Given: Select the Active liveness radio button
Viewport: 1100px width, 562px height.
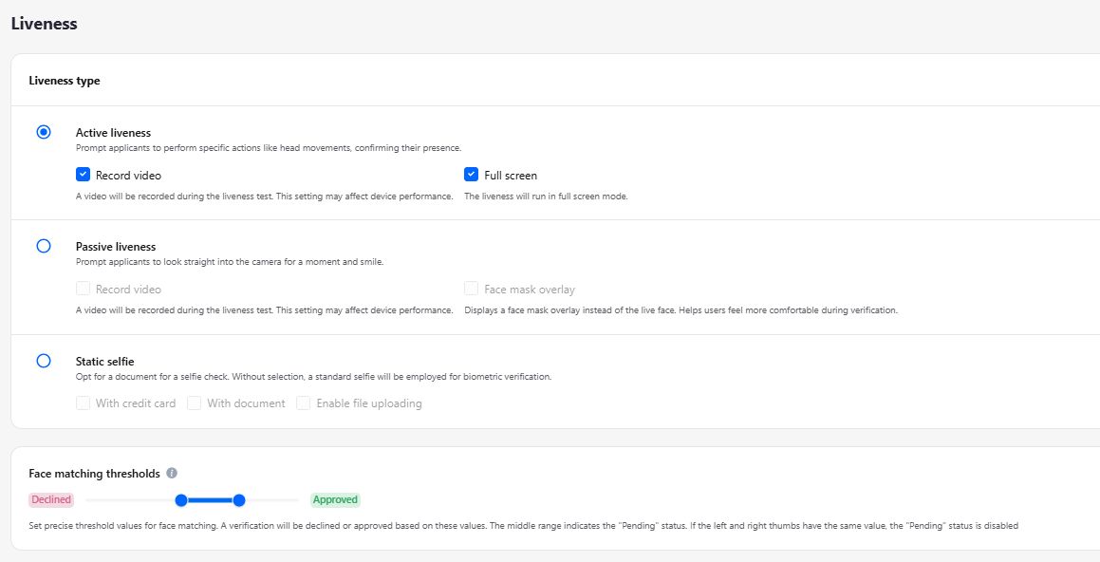Looking at the screenshot, I should click(44, 132).
